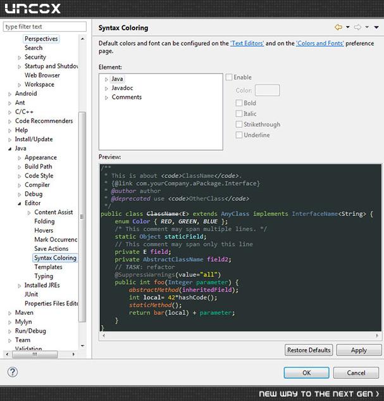Select Templates under Editor
This screenshot has width=384, height=401.
[x=48, y=267]
